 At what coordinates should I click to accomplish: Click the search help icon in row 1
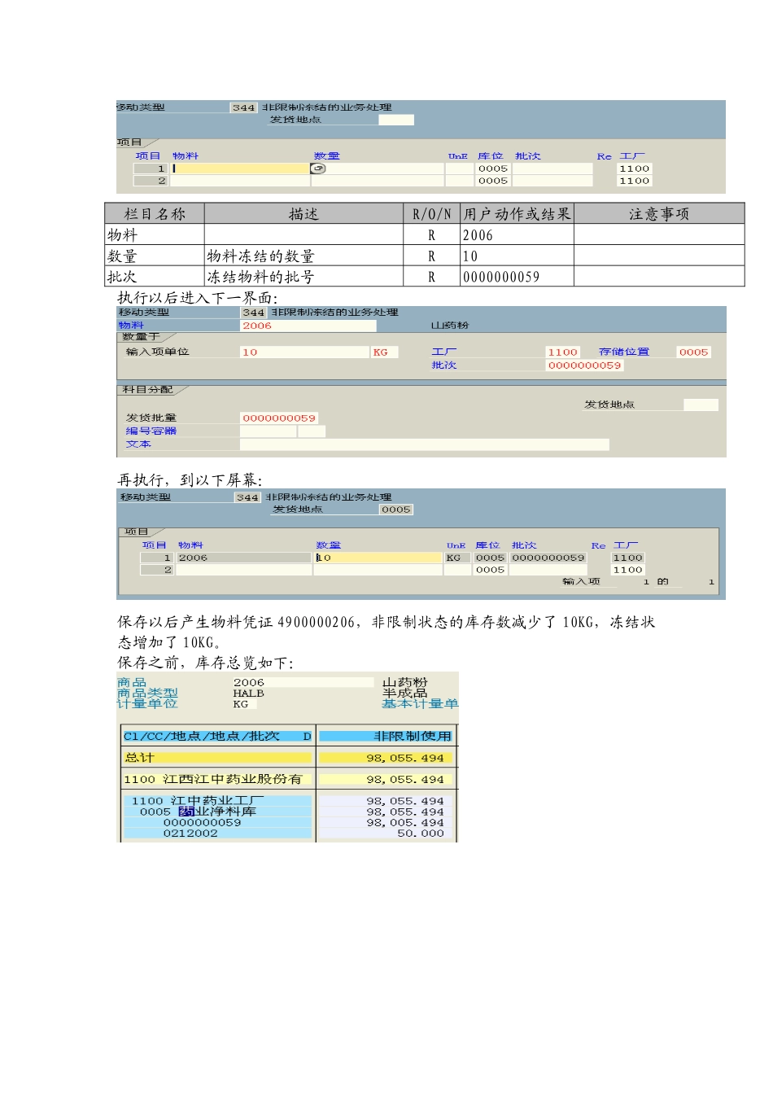coord(318,168)
